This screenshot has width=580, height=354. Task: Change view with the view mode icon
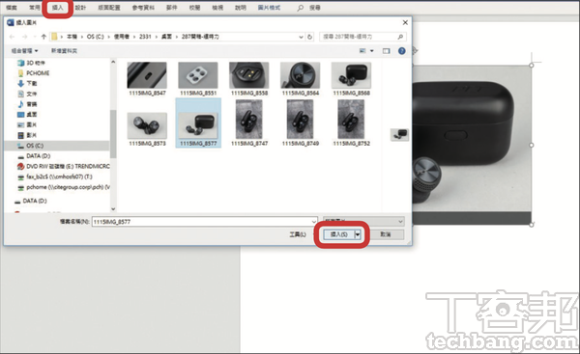point(362,51)
